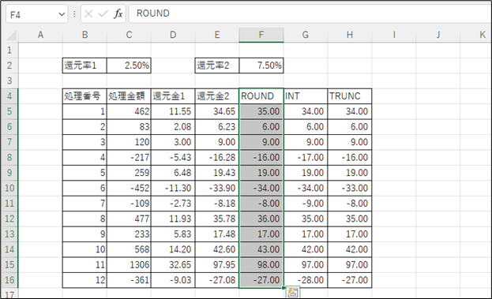Viewport: 492px width, 299px height.
Task: Click the cell containing 1306
Action: point(129,265)
